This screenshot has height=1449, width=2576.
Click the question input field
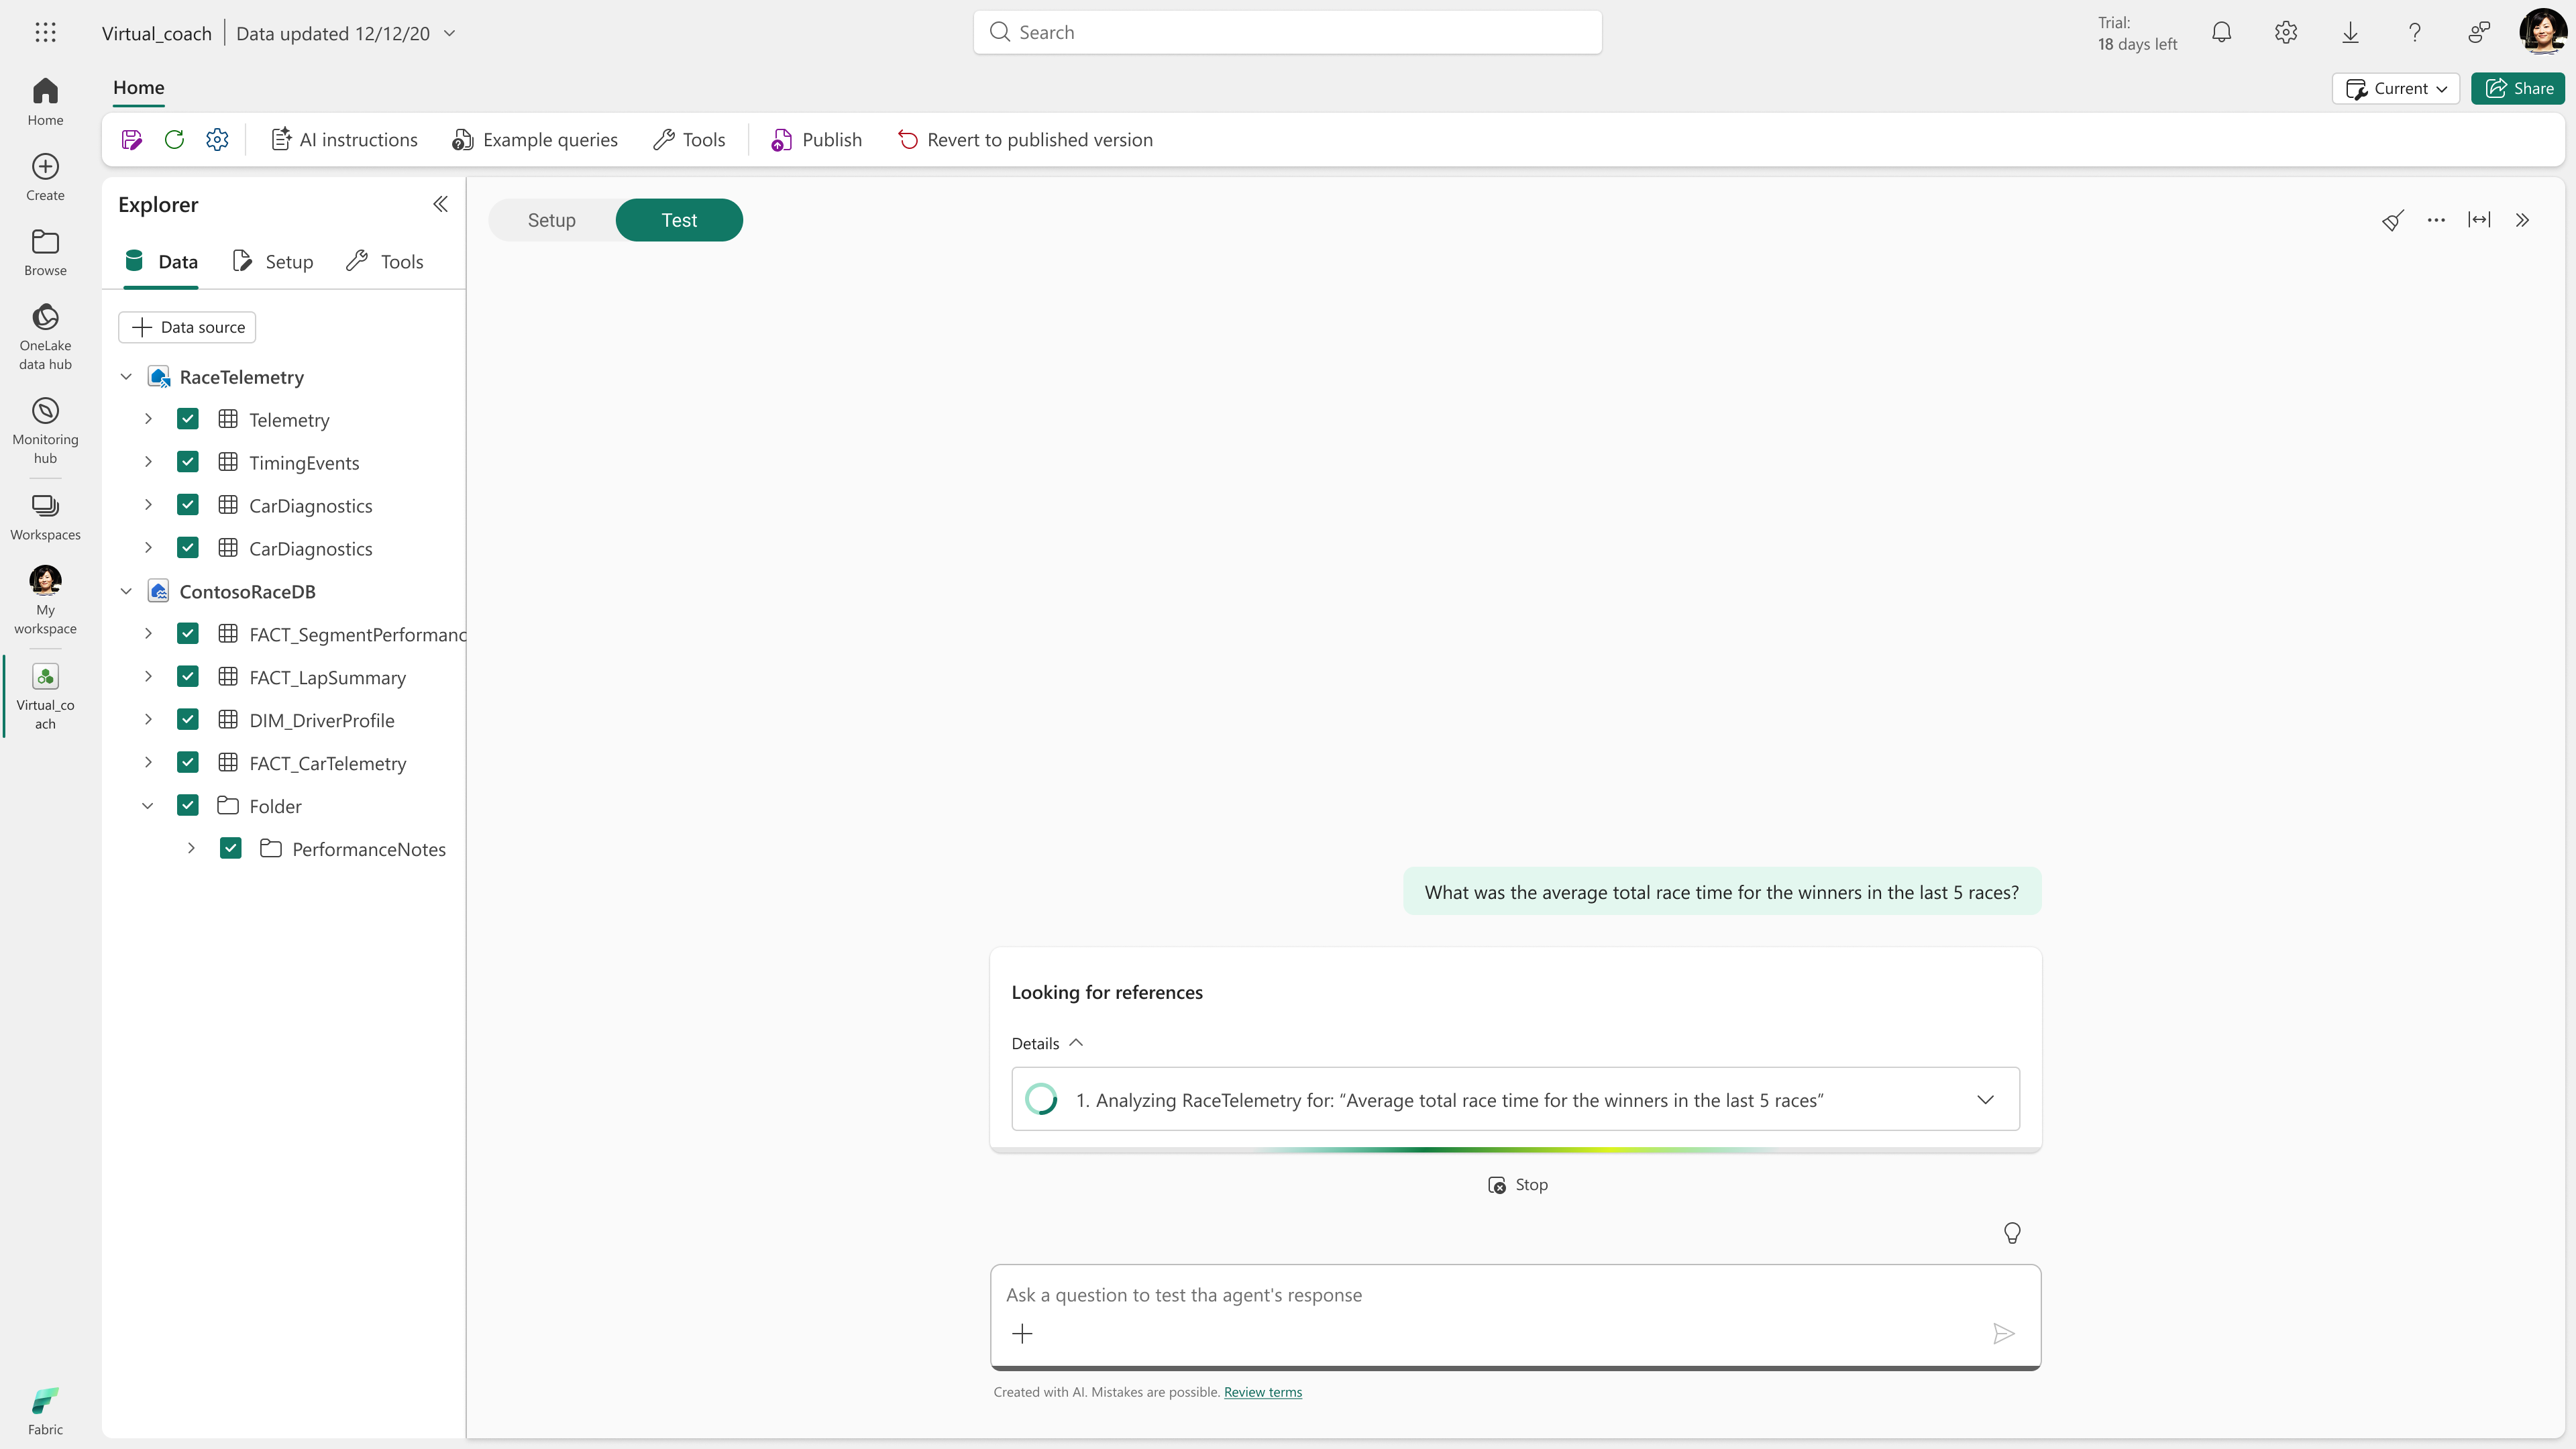coord(1500,1295)
